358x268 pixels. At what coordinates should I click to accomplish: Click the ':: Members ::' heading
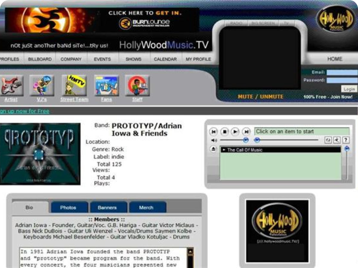107,220
